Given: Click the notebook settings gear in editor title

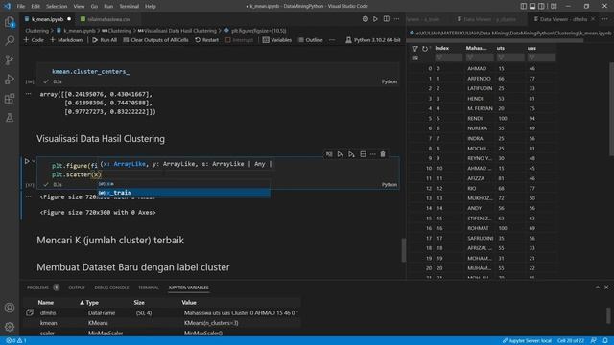Looking at the screenshot, I should click(x=365, y=19).
